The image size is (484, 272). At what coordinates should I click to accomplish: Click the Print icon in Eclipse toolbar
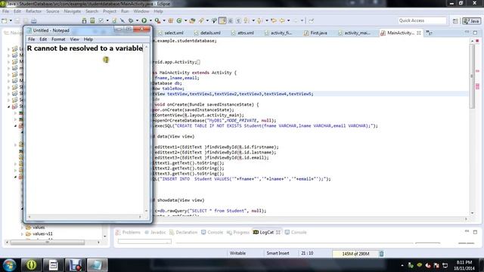pyautogui.click(x=33, y=20)
